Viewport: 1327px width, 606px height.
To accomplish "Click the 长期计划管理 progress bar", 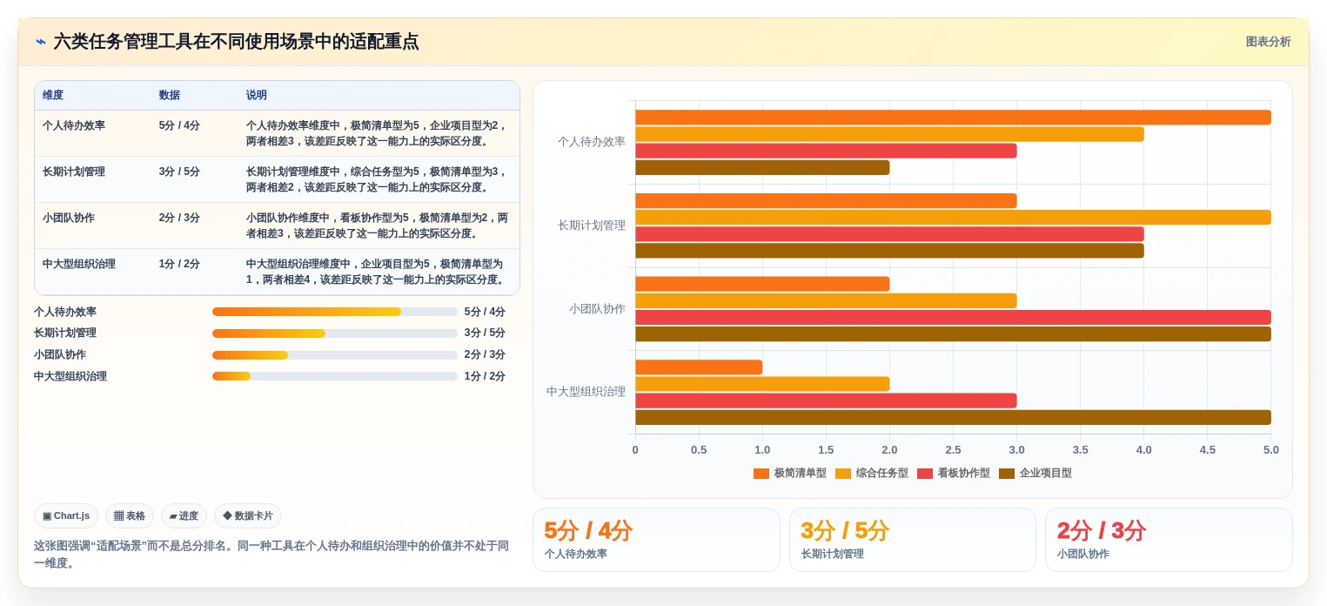I will click(x=335, y=333).
